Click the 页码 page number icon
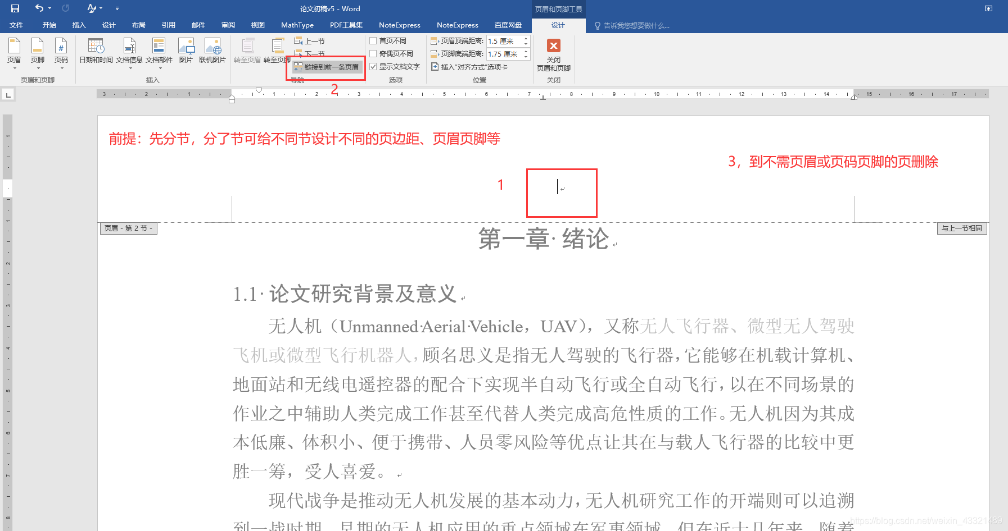The width and height of the screenshot is (1008, 531). coord(61,46)
